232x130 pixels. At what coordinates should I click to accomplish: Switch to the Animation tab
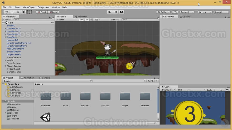pos(27,78)
